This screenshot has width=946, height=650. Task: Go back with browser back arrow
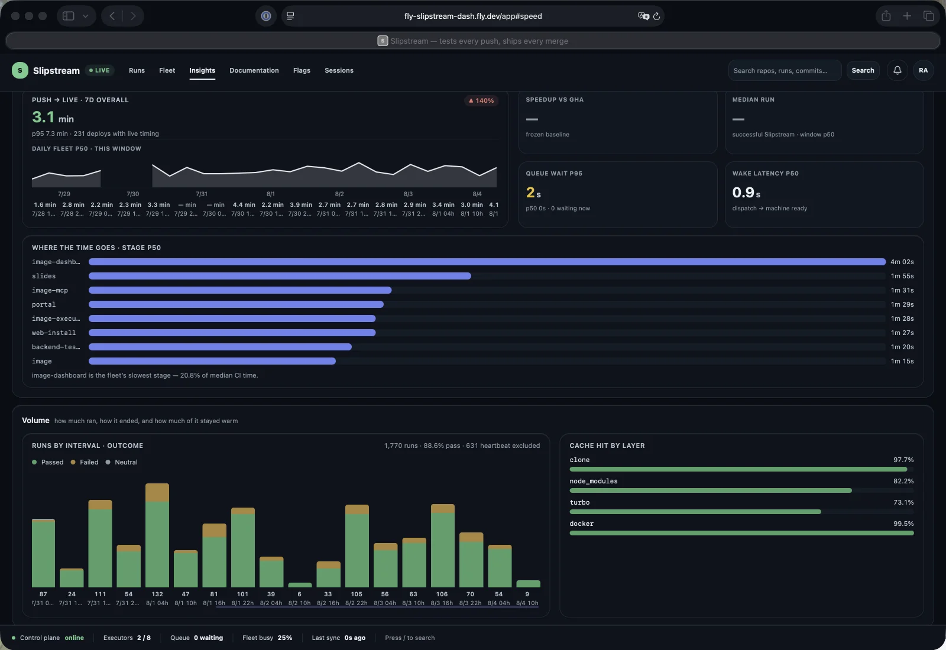[112, 16]
